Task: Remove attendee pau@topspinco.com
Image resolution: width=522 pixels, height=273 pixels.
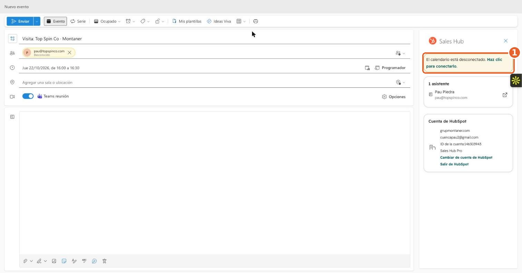Action: tap(69, 53)
